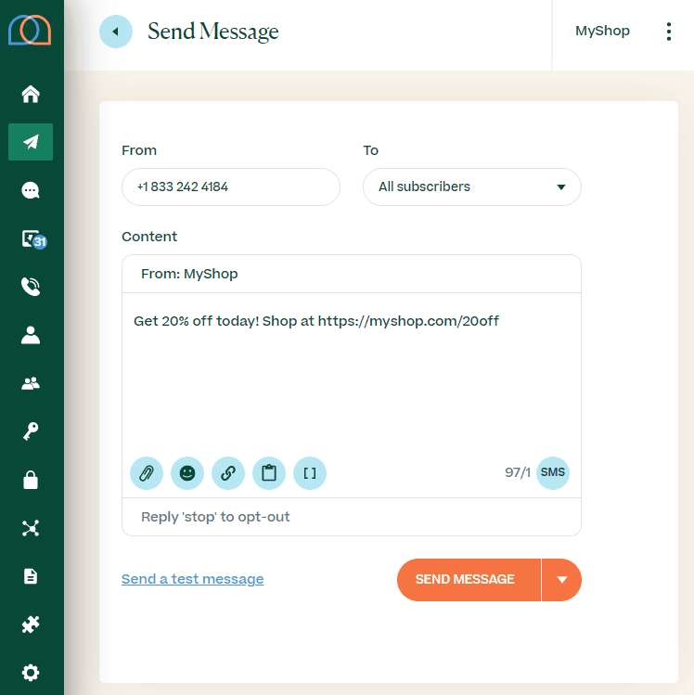694x695 pixels.
Task: Open the Send Message options arrow
Action: click(561, 580)
